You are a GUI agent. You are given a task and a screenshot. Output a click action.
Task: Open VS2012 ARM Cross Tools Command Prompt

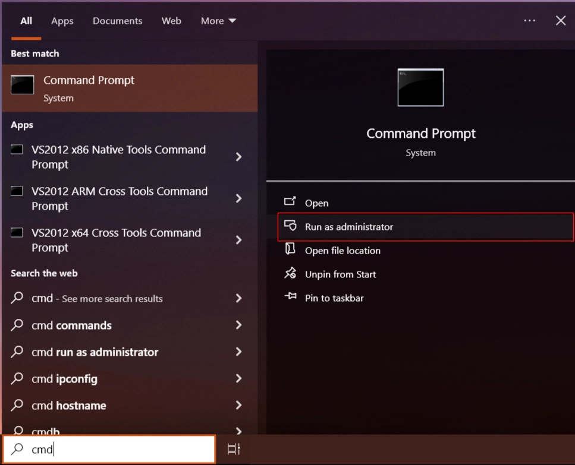pos(119,198)
